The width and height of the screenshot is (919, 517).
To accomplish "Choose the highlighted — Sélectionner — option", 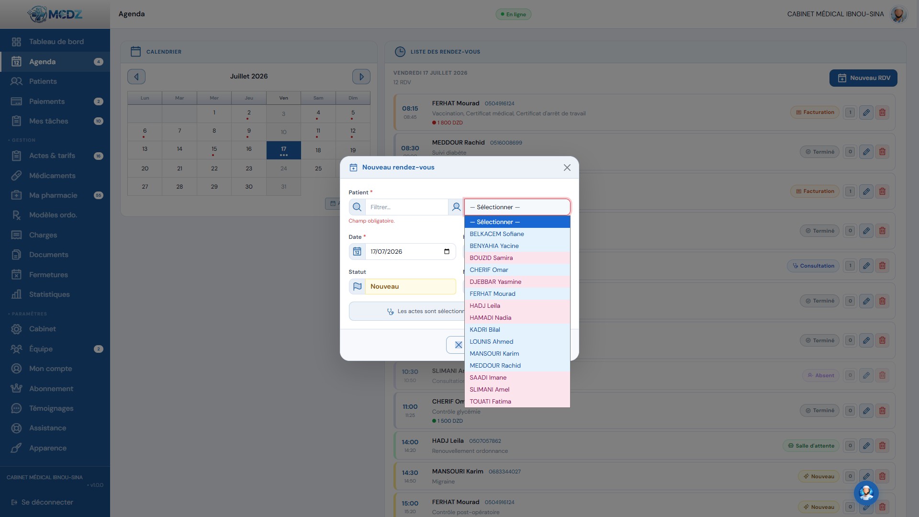I will click(517, 222).
